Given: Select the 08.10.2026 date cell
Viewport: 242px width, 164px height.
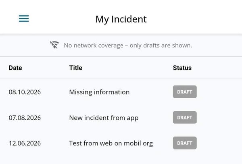Looking at the screenshot, I should click(25, 92).
